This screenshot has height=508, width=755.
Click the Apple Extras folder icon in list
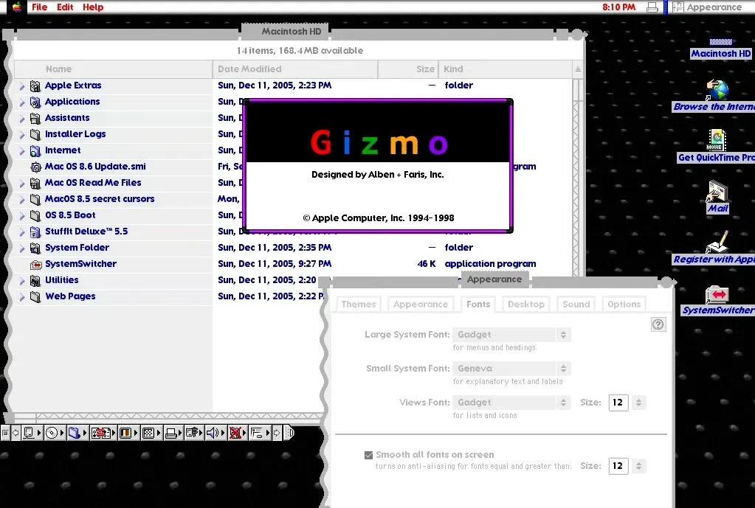coord(35,86)
